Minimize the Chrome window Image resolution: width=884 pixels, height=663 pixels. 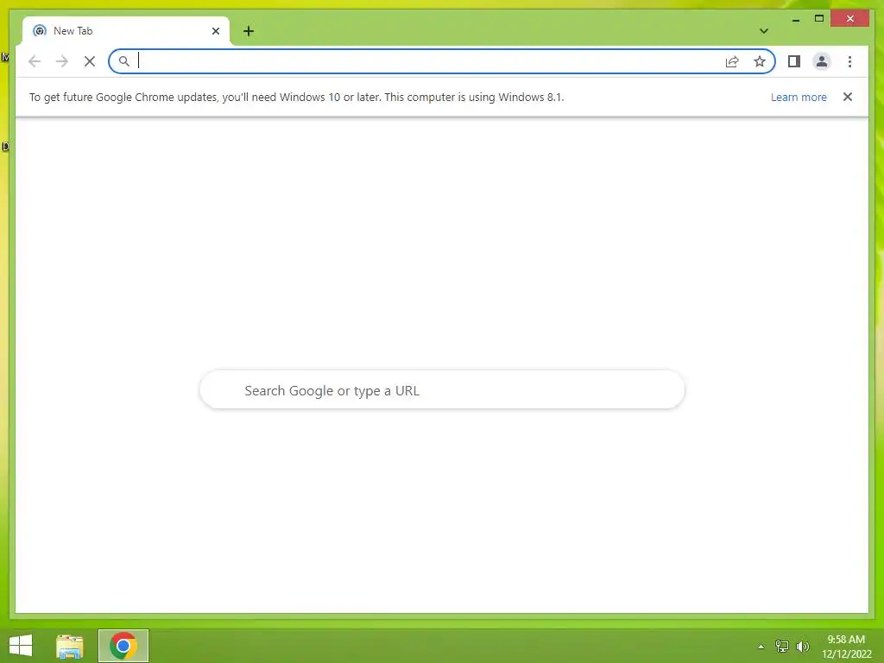795,19
